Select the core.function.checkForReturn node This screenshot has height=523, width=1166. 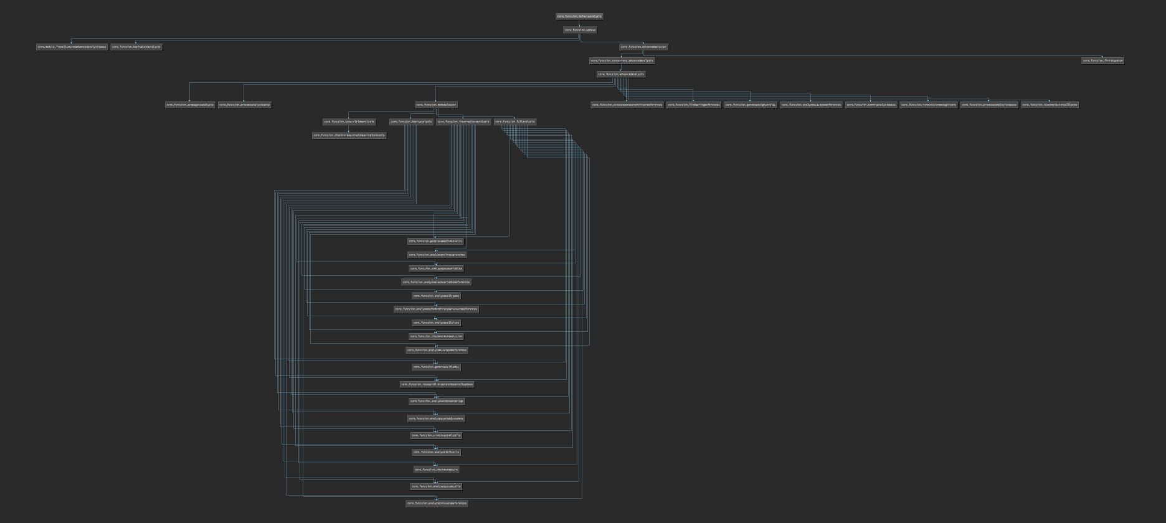[x=436, y=469]
